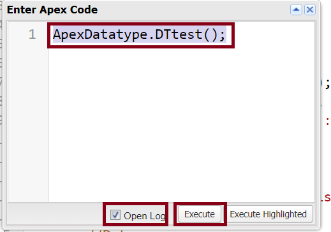This screenshot has height=232, width=331.
Task: Close the Enter Apex Code dialog
Action: (310, 10)
